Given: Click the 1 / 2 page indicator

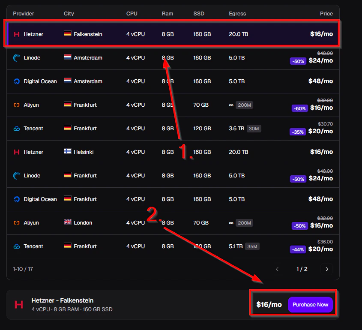Looking at the screenshot, I should 302,269.
